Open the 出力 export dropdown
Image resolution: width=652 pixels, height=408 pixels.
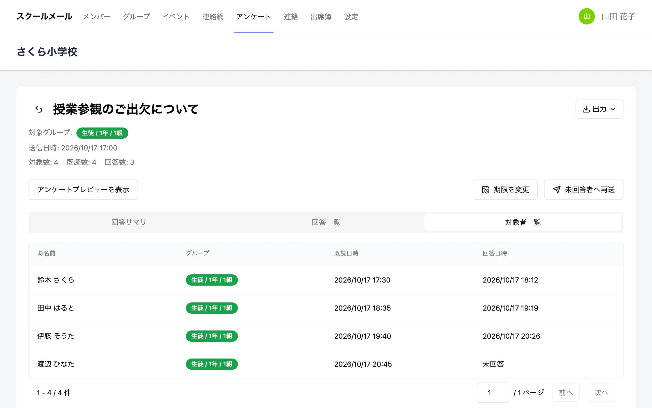pos(599,109)
